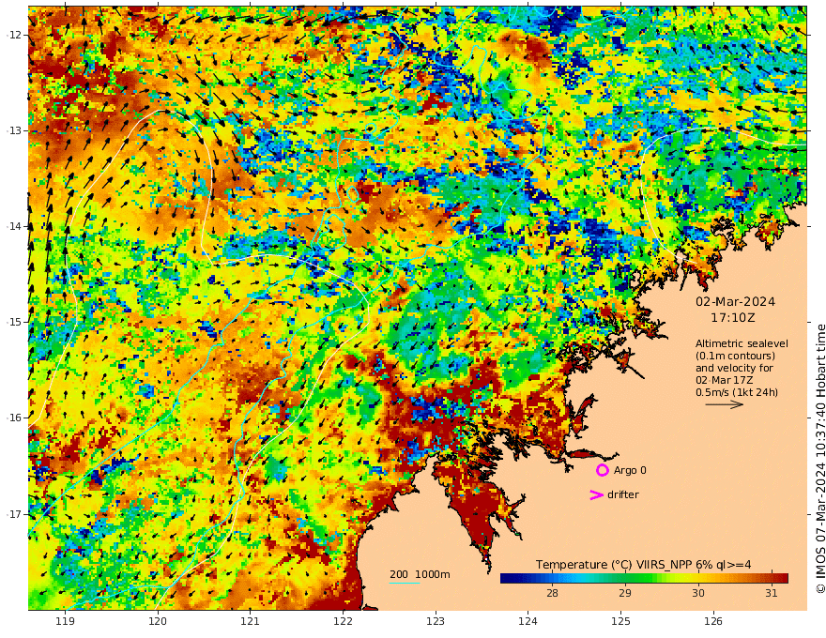Click longitude axis label 122
The width and height of the screenshot is (826, 638).
pyautogui.click(x=343, y=622)
